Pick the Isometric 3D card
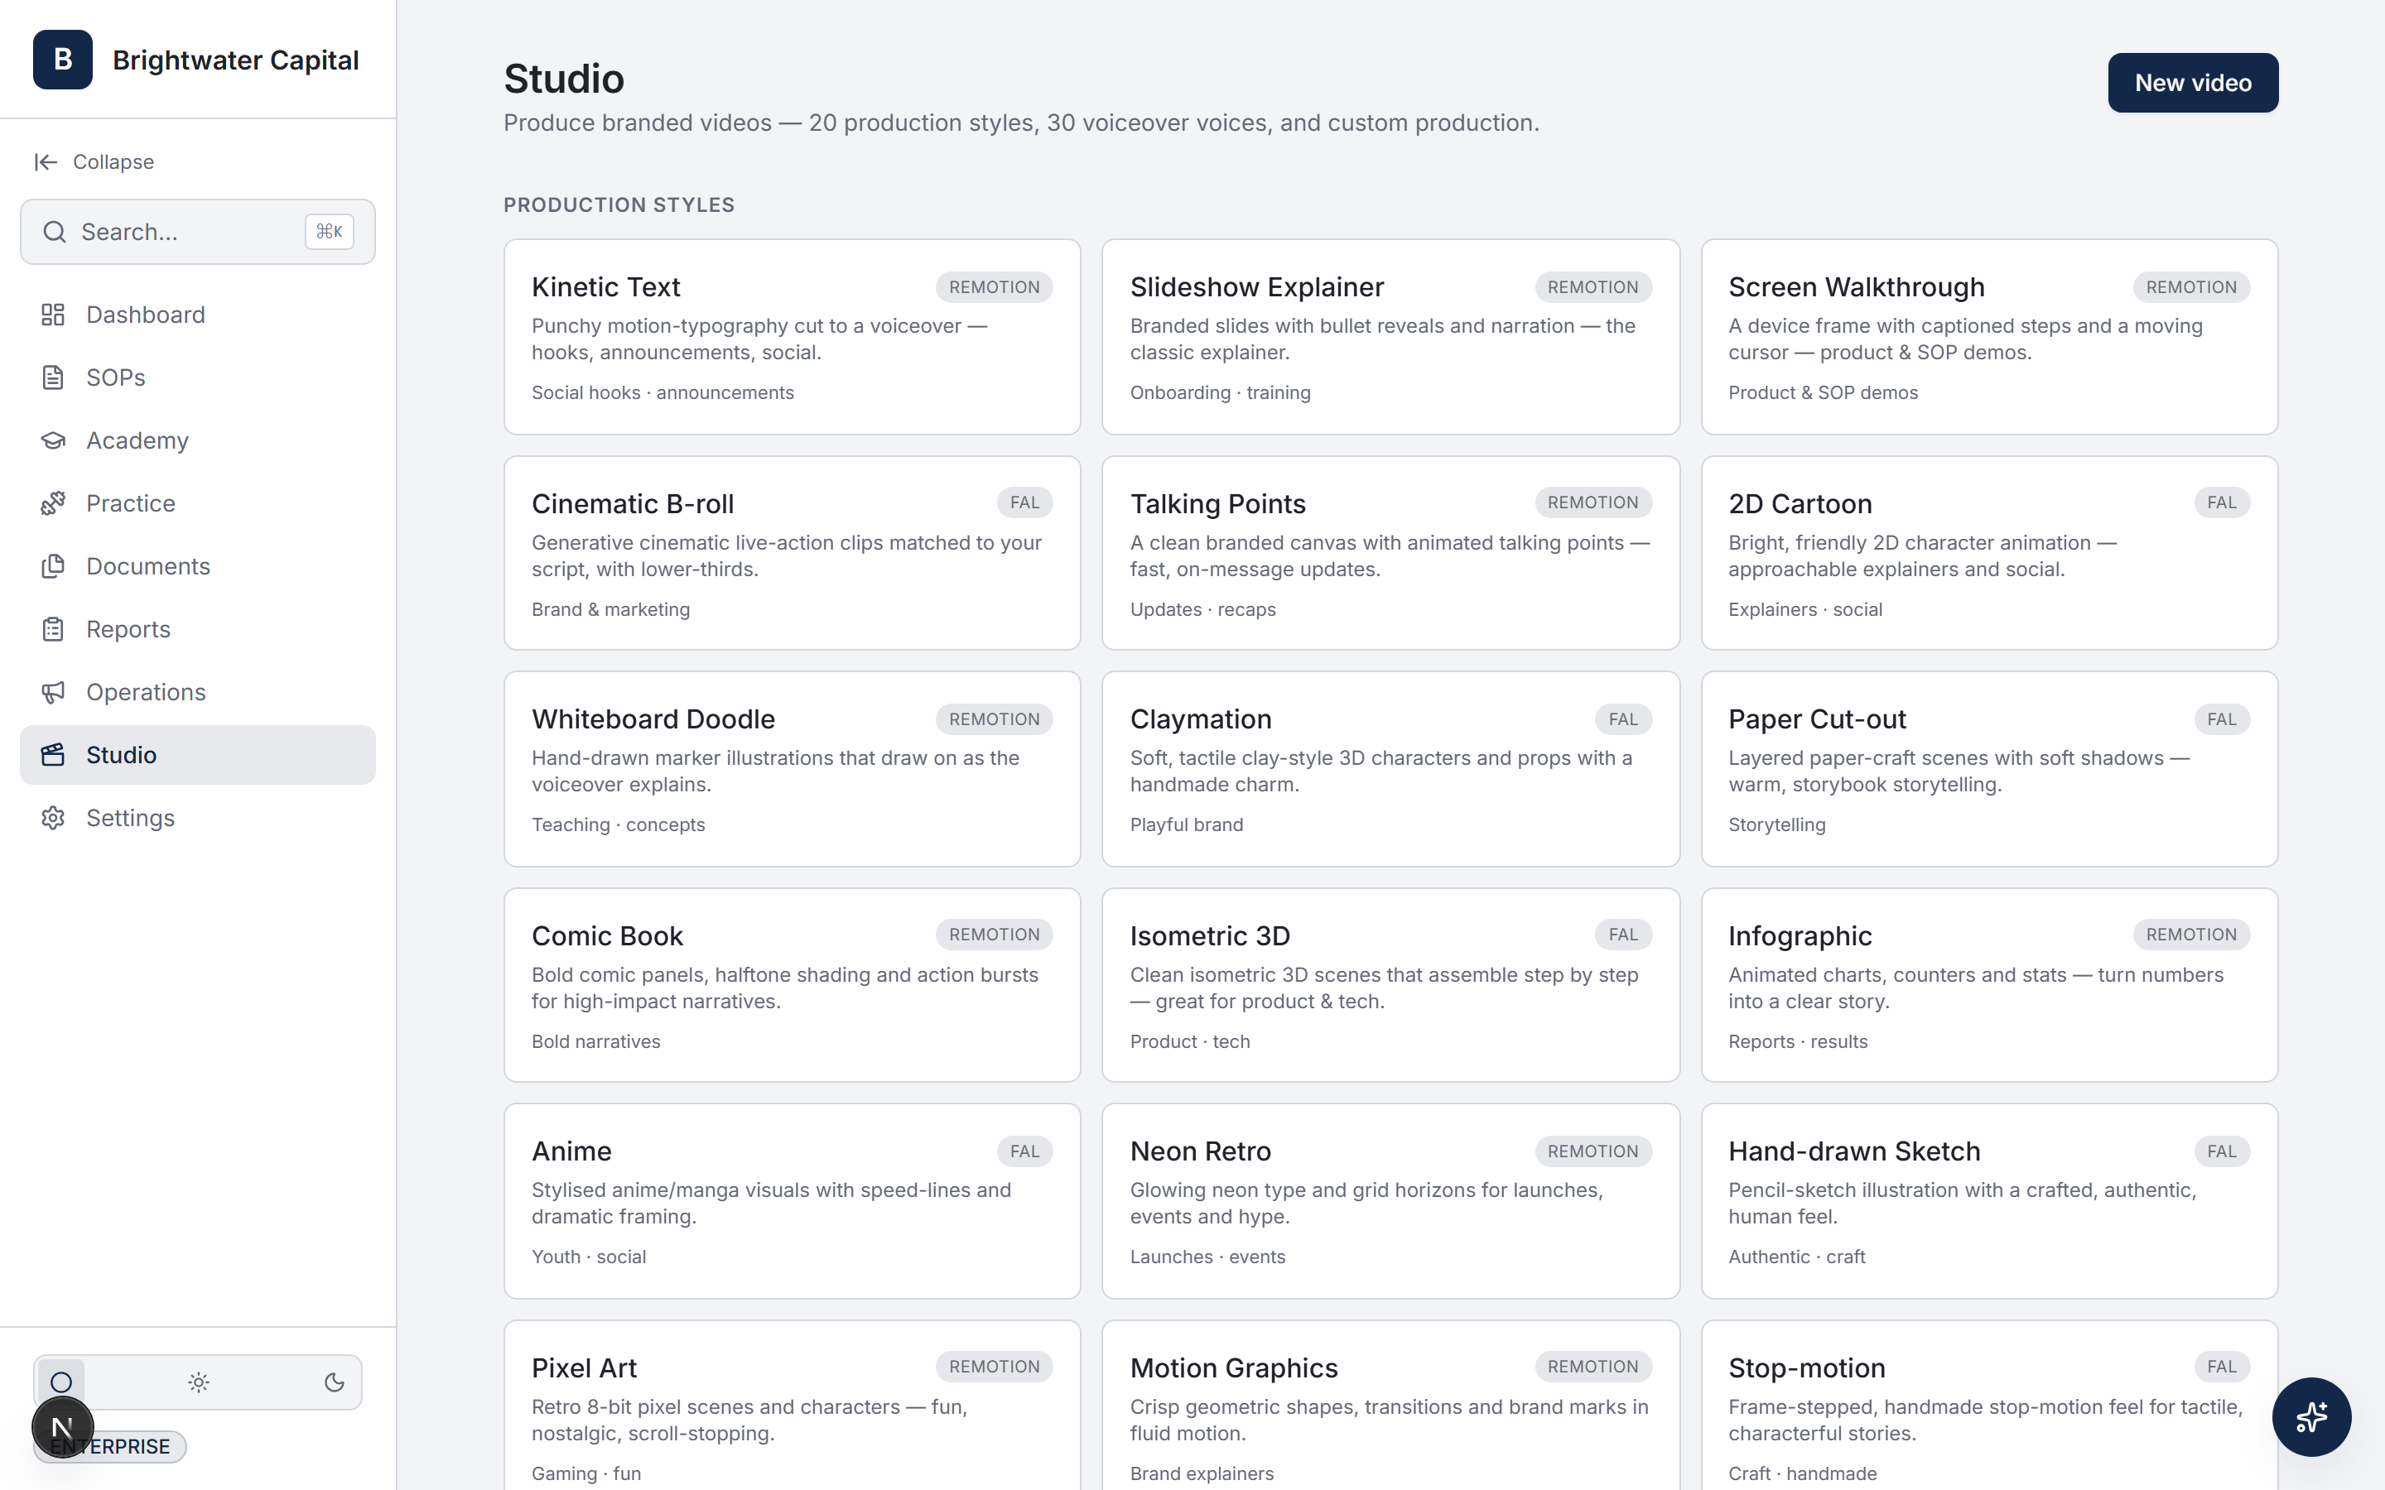The height and width of the screenshot is (1490, 2385). tap(1390, 985)
